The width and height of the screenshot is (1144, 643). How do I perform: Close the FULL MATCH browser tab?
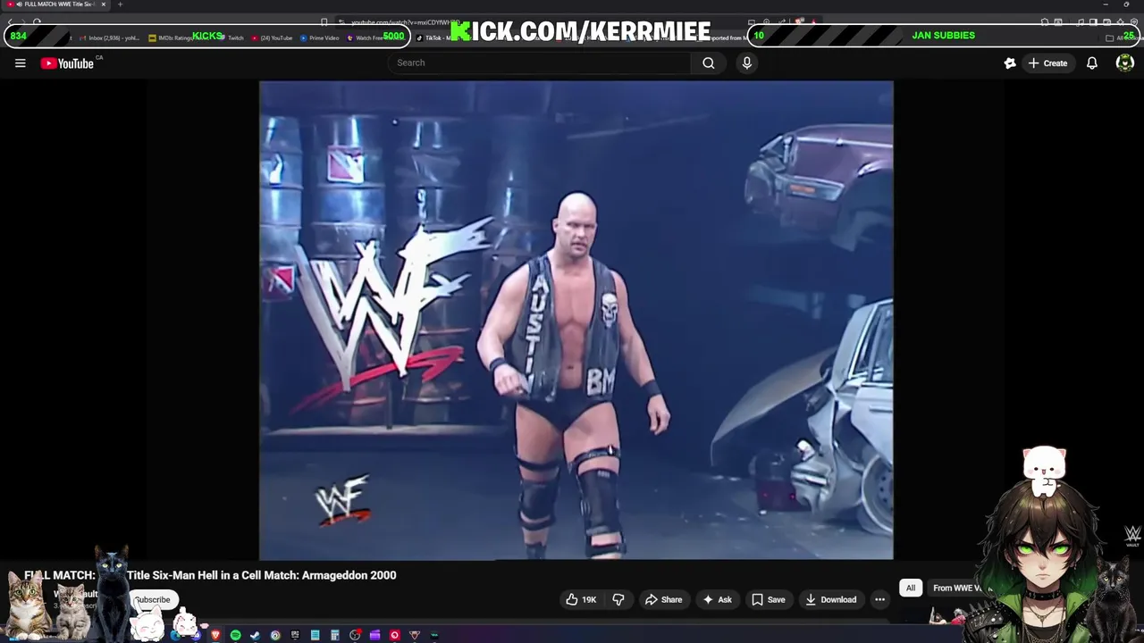click(104, 4)
